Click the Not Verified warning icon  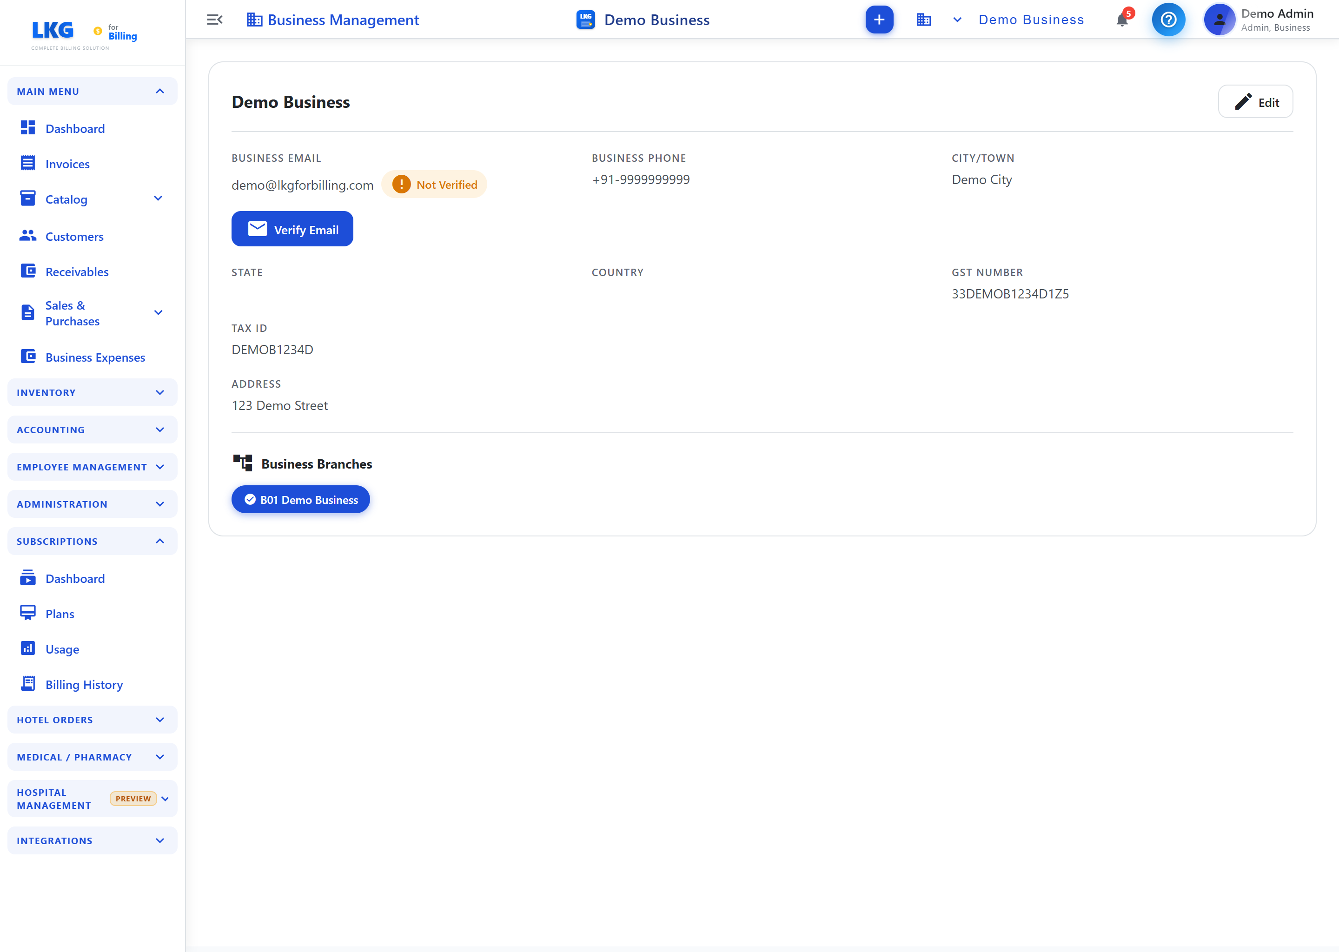(x=401, y=184)
